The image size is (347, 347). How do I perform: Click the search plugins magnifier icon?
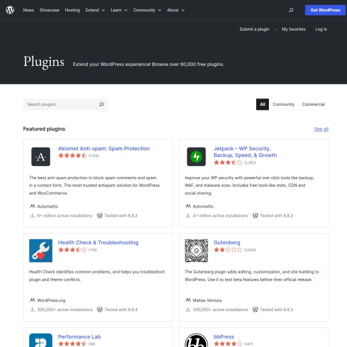pyautogui.click(x=101, y=104)
